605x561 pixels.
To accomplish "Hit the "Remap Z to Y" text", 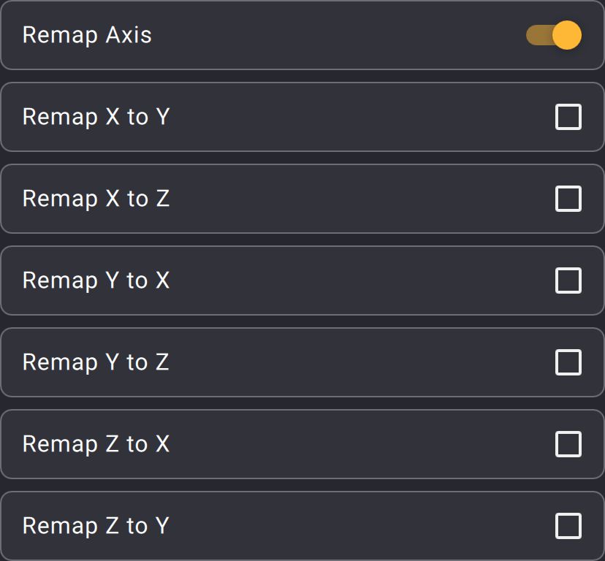I will click(x=96, y=526).
